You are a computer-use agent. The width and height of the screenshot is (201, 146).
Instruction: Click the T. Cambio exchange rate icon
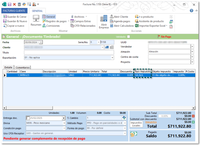pyautogui.click(x=124, y=118)
